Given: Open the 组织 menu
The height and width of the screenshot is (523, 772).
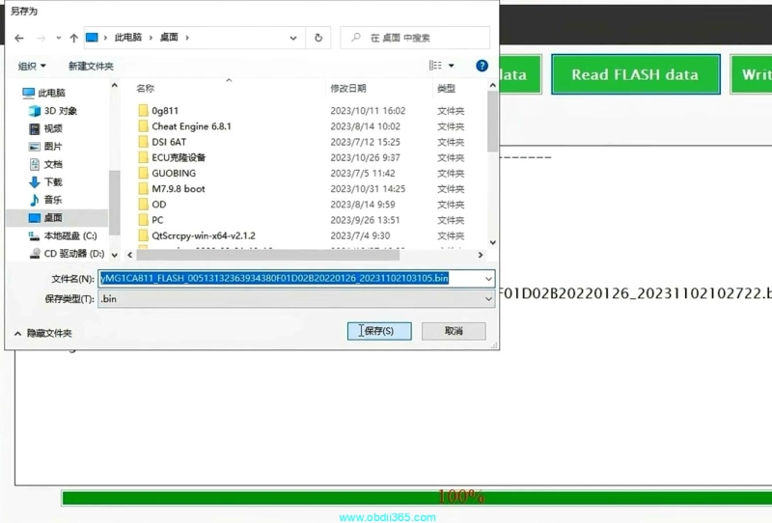Looking at the screenshot, I should coord(32,66).
